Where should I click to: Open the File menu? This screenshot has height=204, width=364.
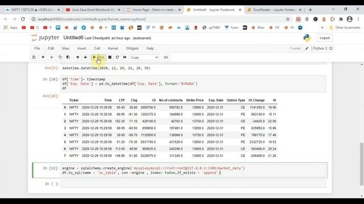[37, 48]
